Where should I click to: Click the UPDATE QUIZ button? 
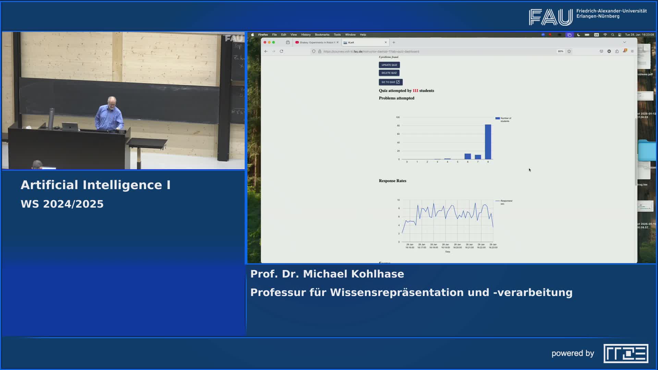(389, 65)
